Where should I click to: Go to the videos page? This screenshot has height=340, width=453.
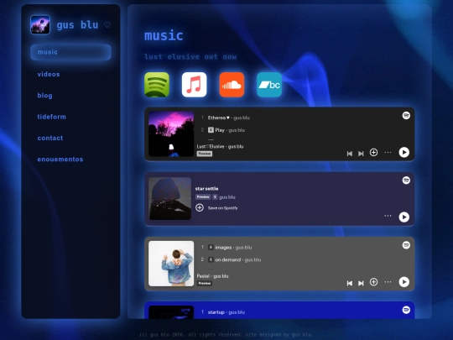tap(49, 75)
